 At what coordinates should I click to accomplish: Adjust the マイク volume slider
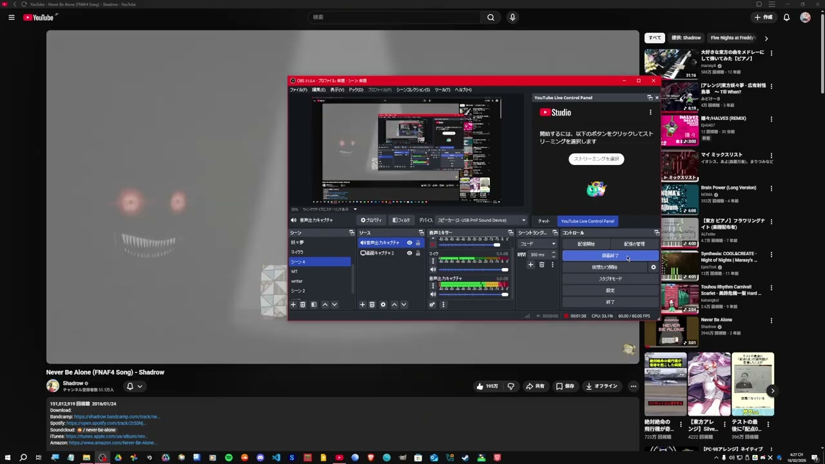pos(474,269)
